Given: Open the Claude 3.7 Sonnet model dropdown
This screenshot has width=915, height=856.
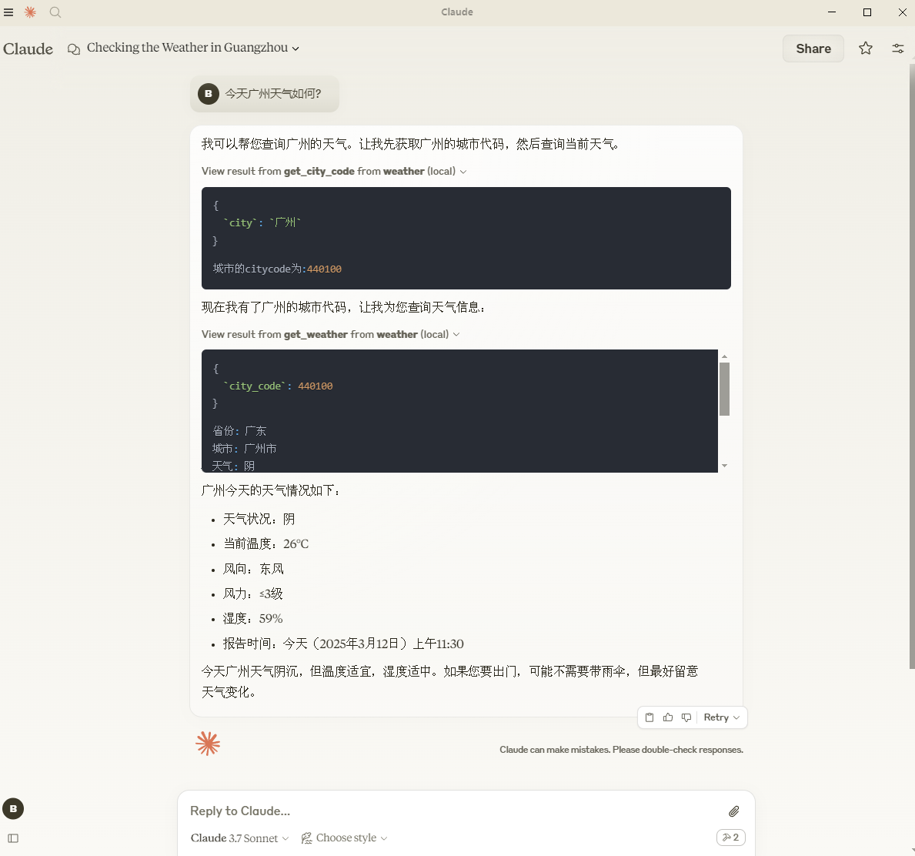Looking at the screenshot, I should (239, 838).
